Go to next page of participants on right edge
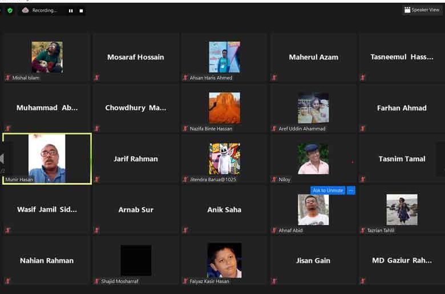Viewport: 445px width, 294px height. click(x=442, y=159)
